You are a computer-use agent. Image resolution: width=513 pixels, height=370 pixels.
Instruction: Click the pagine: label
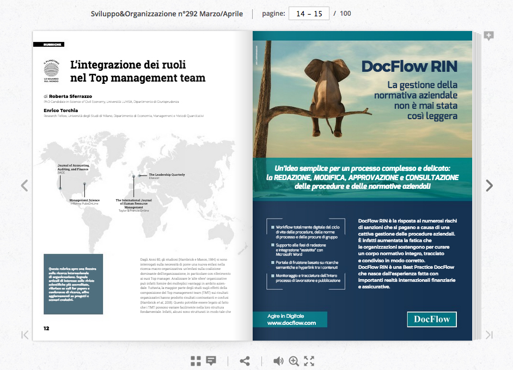point(273,14)
